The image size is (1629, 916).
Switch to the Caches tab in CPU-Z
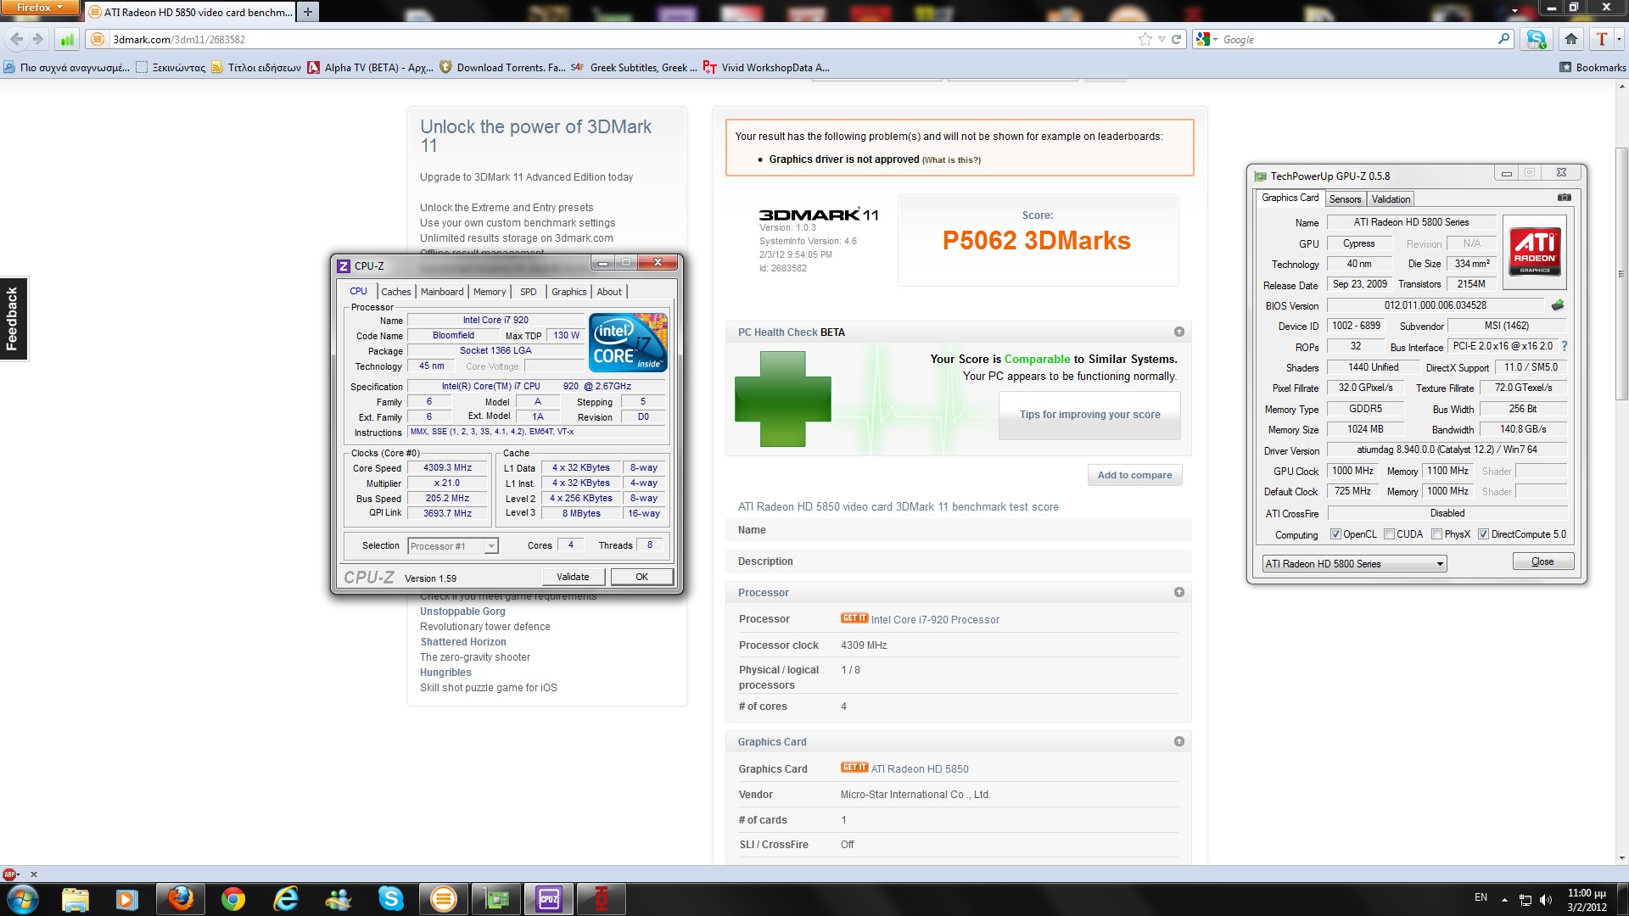tap(395, 292)
